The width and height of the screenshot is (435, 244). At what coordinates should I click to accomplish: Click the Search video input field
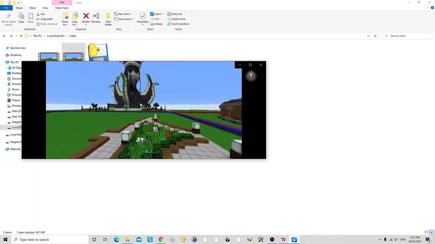coord(407,36)
